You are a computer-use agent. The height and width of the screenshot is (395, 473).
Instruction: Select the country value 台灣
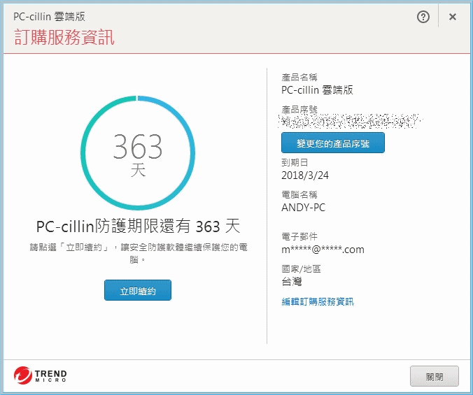click(292, 282)
